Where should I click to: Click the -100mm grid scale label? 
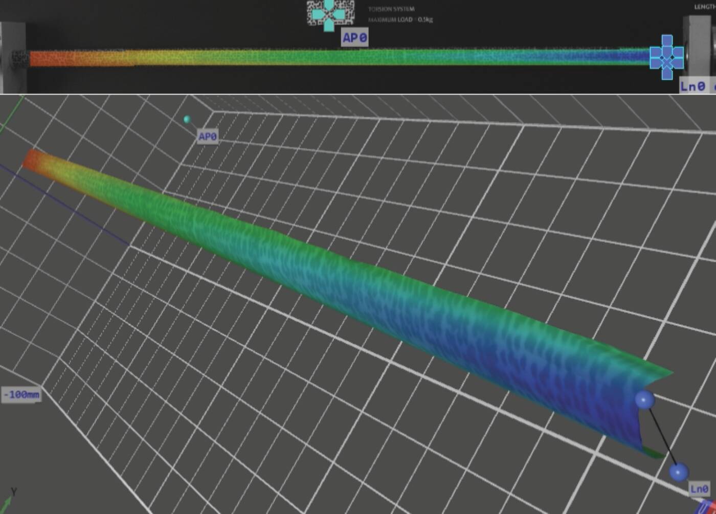21,394
